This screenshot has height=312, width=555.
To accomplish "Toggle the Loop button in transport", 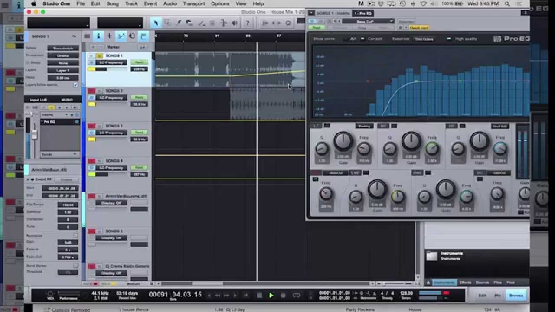I will pos(297,295).
